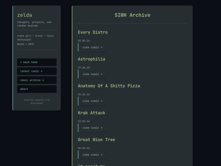Click the date 27.02.26

coord(84,68)
